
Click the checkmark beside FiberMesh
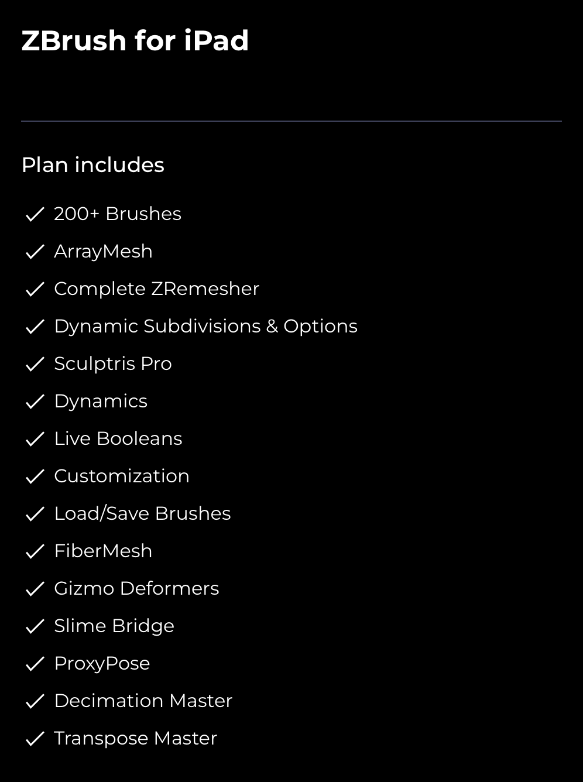tap(35, 551)
